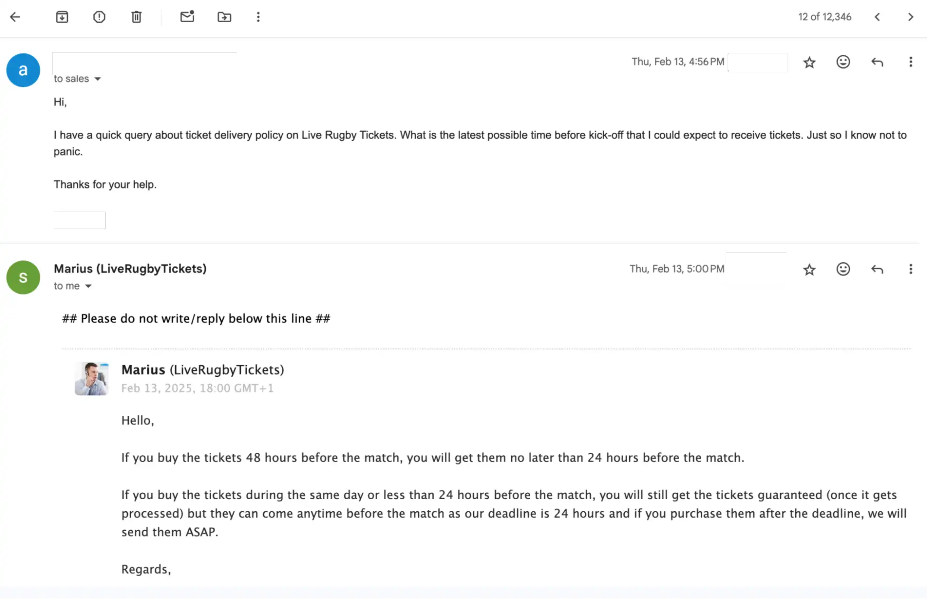The width and height of the screenshot is (927, 599).
Task: Go to the older conversation
Action: click(x=909, y=17)
